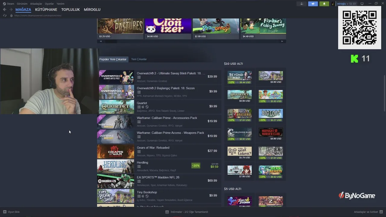
Task: Open the Is This Seat Taken? thumbnail
Action: [239, 151]
